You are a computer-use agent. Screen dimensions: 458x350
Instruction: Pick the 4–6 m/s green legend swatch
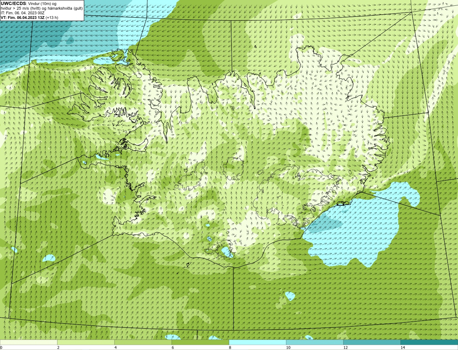click(x=143, y=342)
